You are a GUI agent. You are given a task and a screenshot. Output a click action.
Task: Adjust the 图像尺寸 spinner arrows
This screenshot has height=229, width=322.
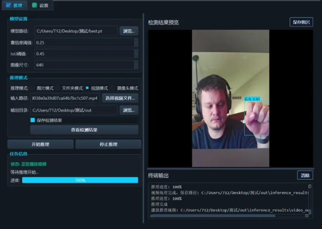pos(136,65)
